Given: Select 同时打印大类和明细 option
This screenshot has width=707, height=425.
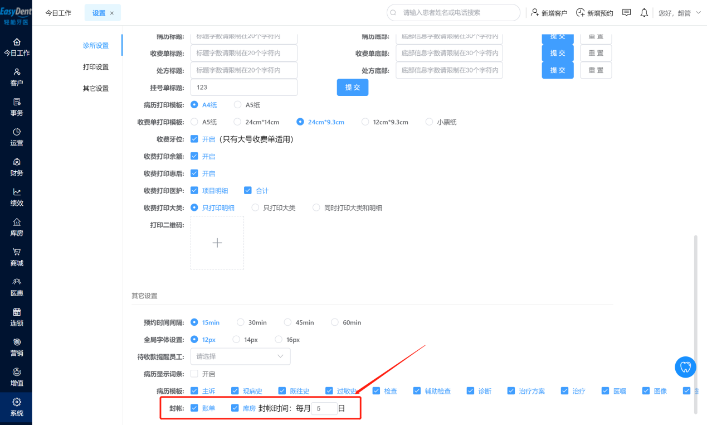Looking at the screenshot, I should (348, 207).
